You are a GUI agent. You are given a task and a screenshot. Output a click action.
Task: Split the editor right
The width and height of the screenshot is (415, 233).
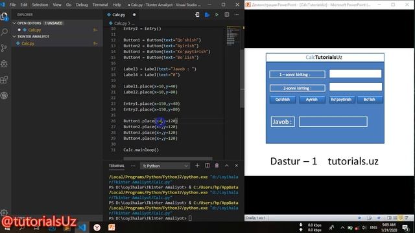pos(227,15)
